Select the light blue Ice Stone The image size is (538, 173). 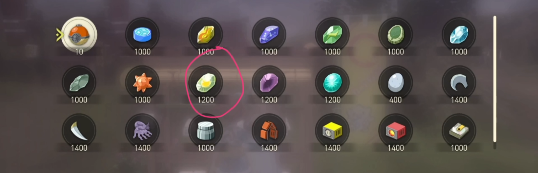coord(459,35)
